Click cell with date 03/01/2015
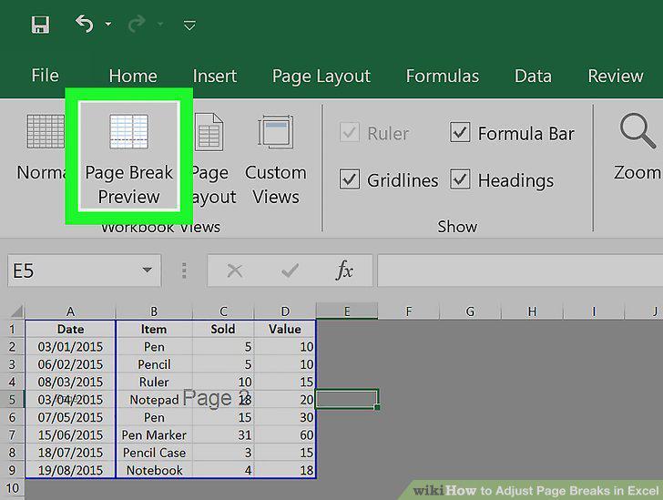The width and height of the screenshot is (663, 500). pos(70,346)
